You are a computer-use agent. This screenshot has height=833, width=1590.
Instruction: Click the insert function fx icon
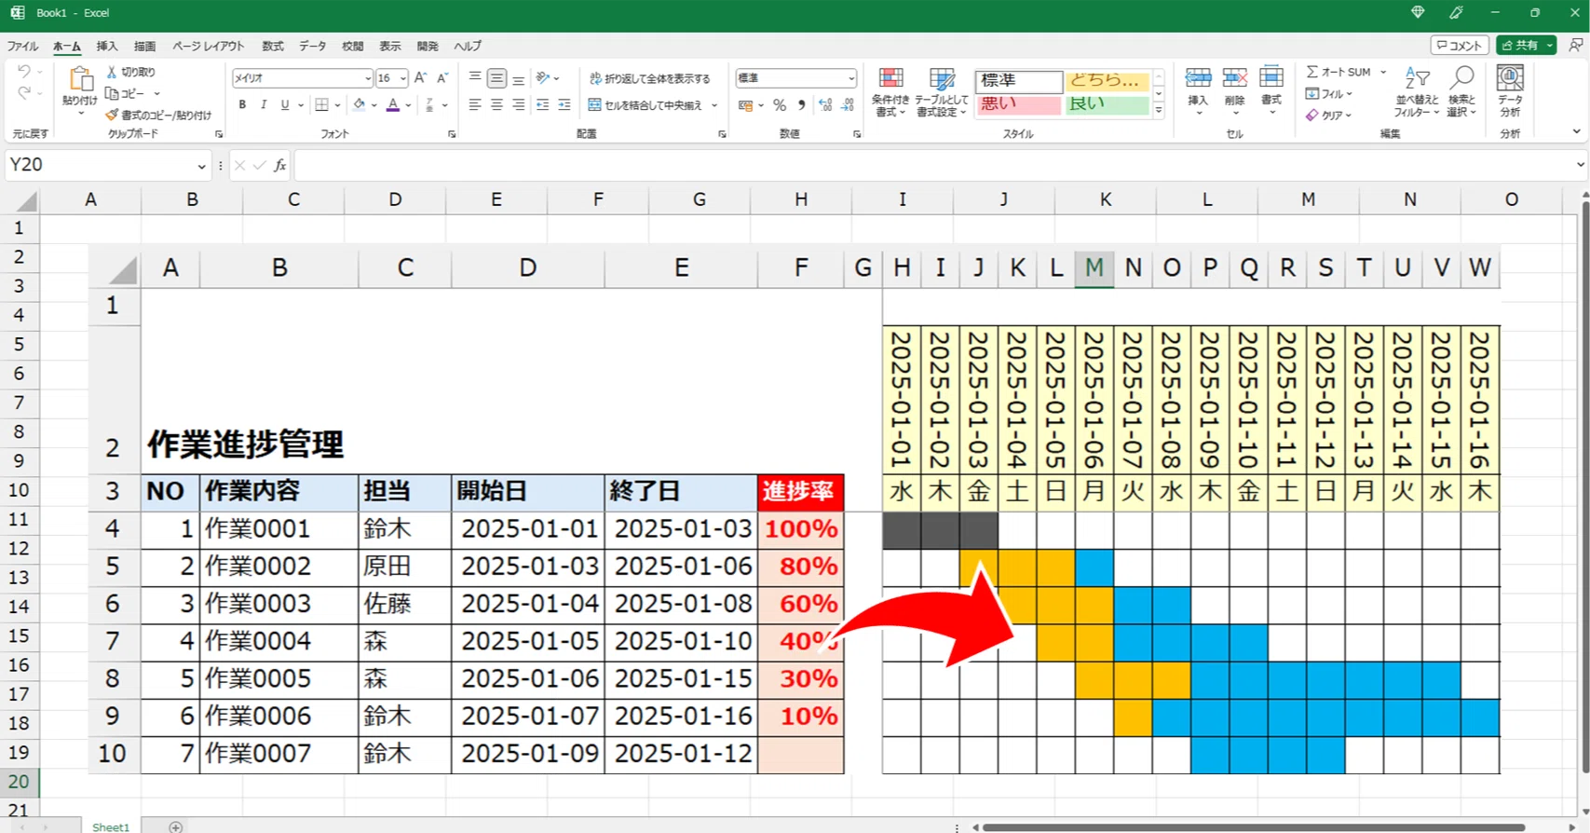(x=279, y=166)
